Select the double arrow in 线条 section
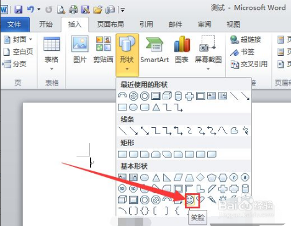This screenshot has height=226, width=291. pyautogui.click(x=145, y=130)
